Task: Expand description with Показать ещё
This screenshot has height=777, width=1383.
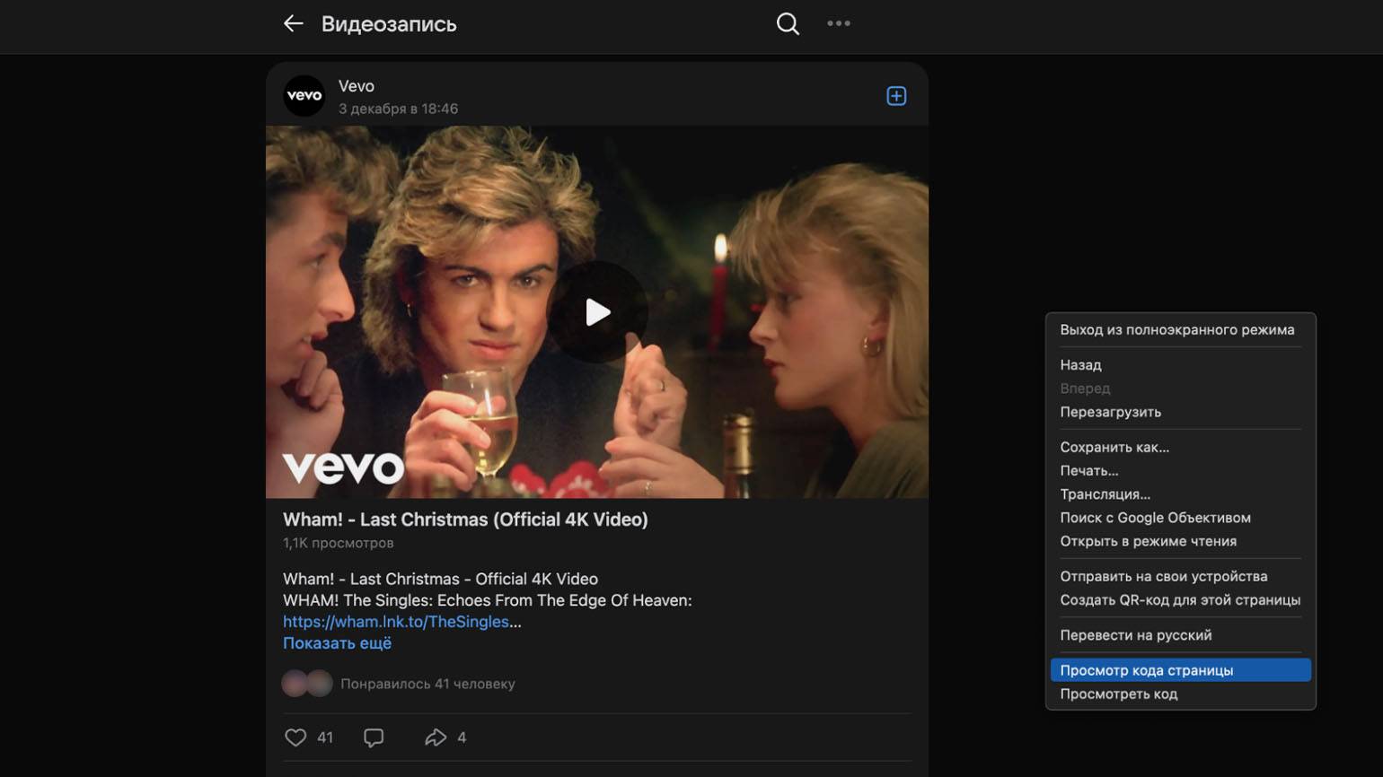Action: point(337,643)
